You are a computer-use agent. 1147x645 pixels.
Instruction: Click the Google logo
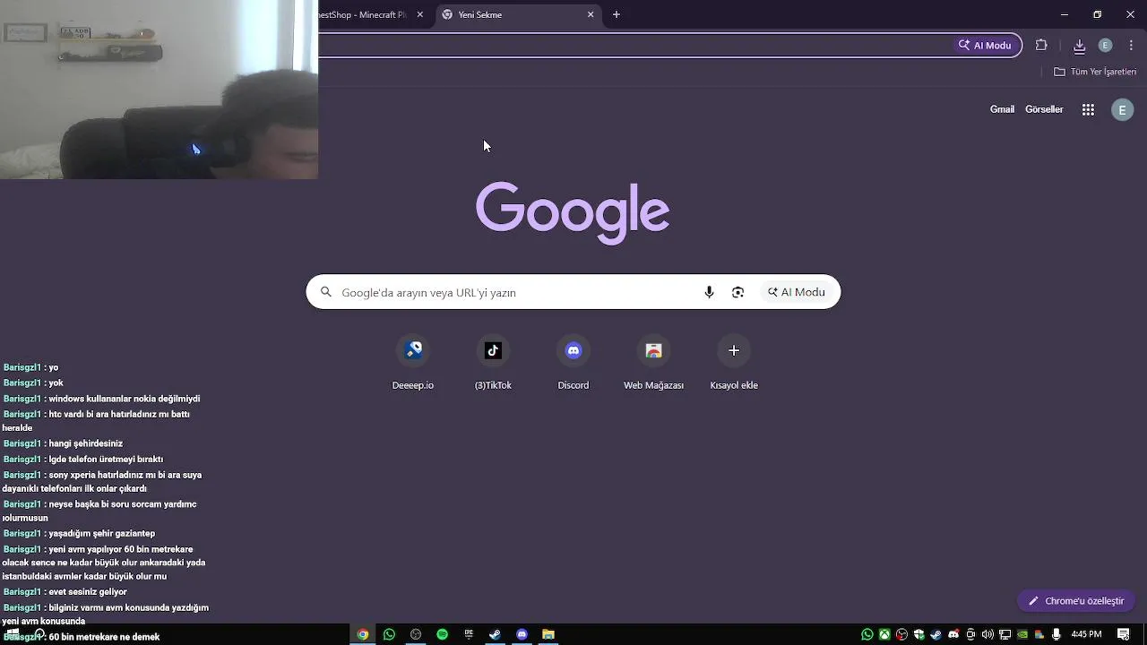573,212
